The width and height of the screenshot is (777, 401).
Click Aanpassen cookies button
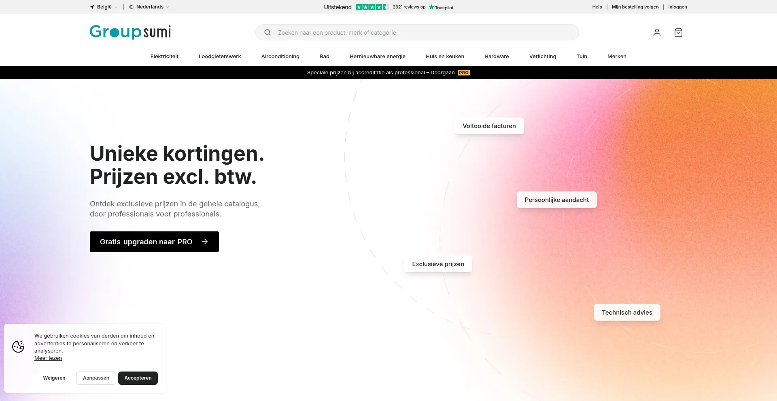[96, 378]
